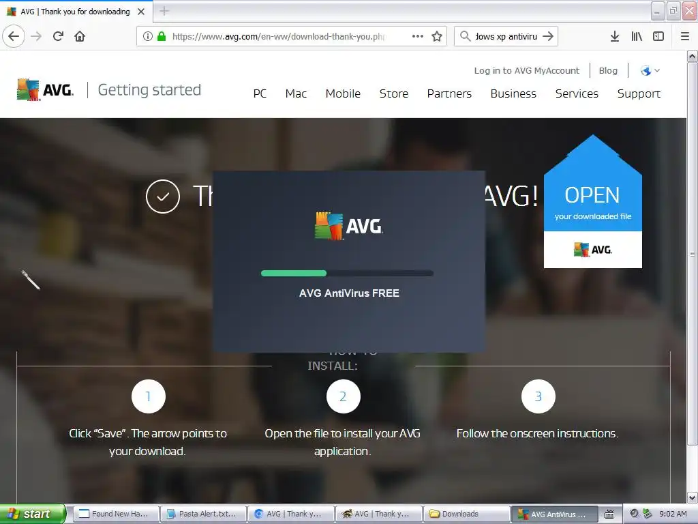Image resolution: width=698 pixels, height=524 pixels.
Task: Click the AVG logo in installer dialog
Action: click(x=348, y=226)
